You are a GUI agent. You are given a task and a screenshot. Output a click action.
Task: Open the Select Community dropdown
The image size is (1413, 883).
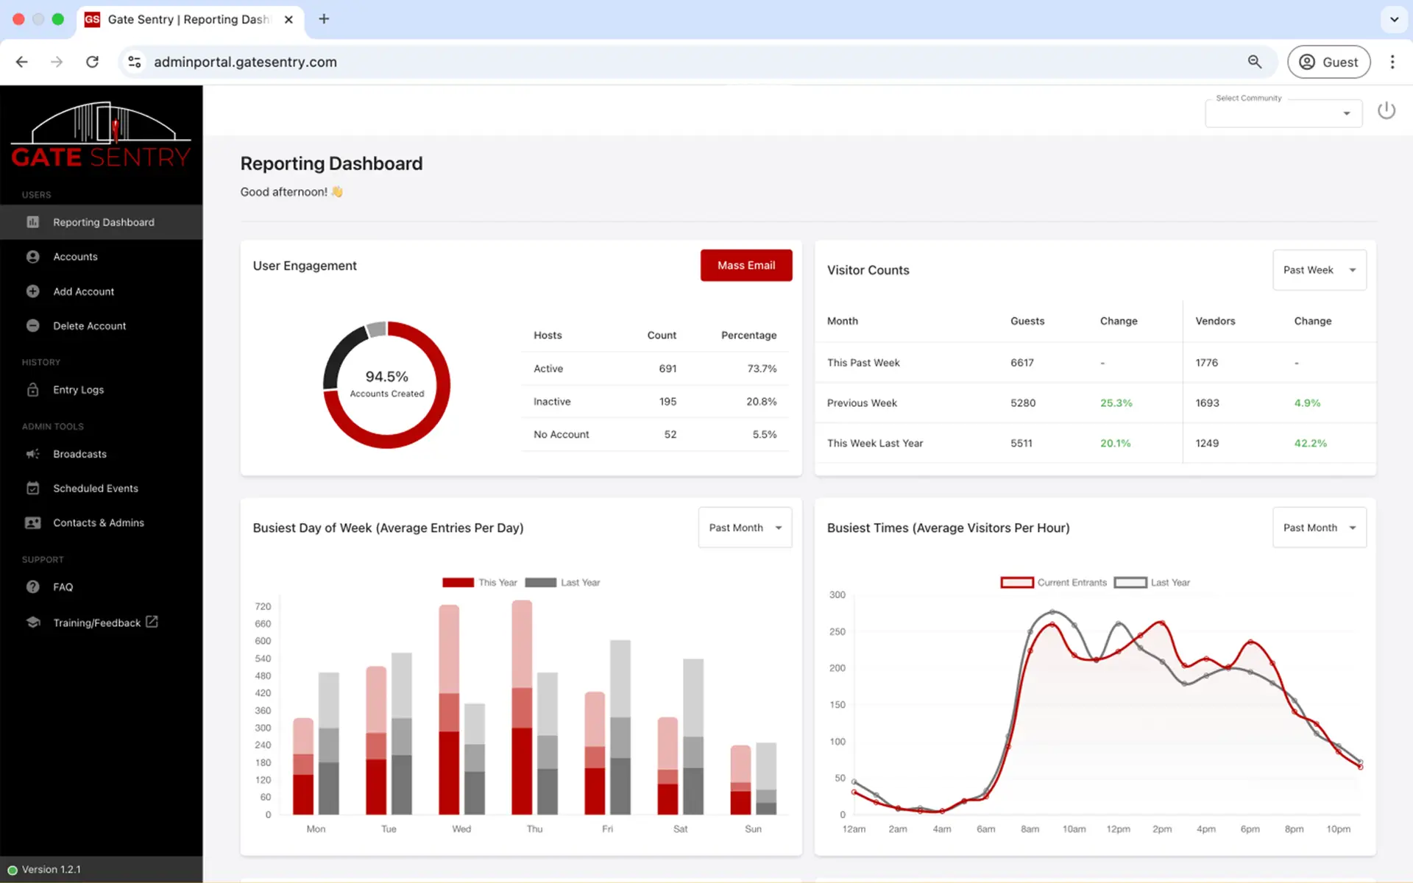1283,113
